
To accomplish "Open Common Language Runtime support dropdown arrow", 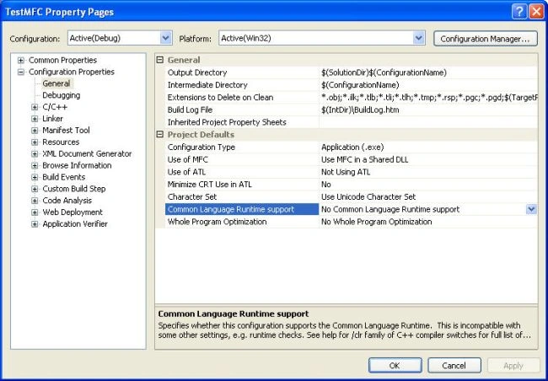I will (x=531, y=209).
